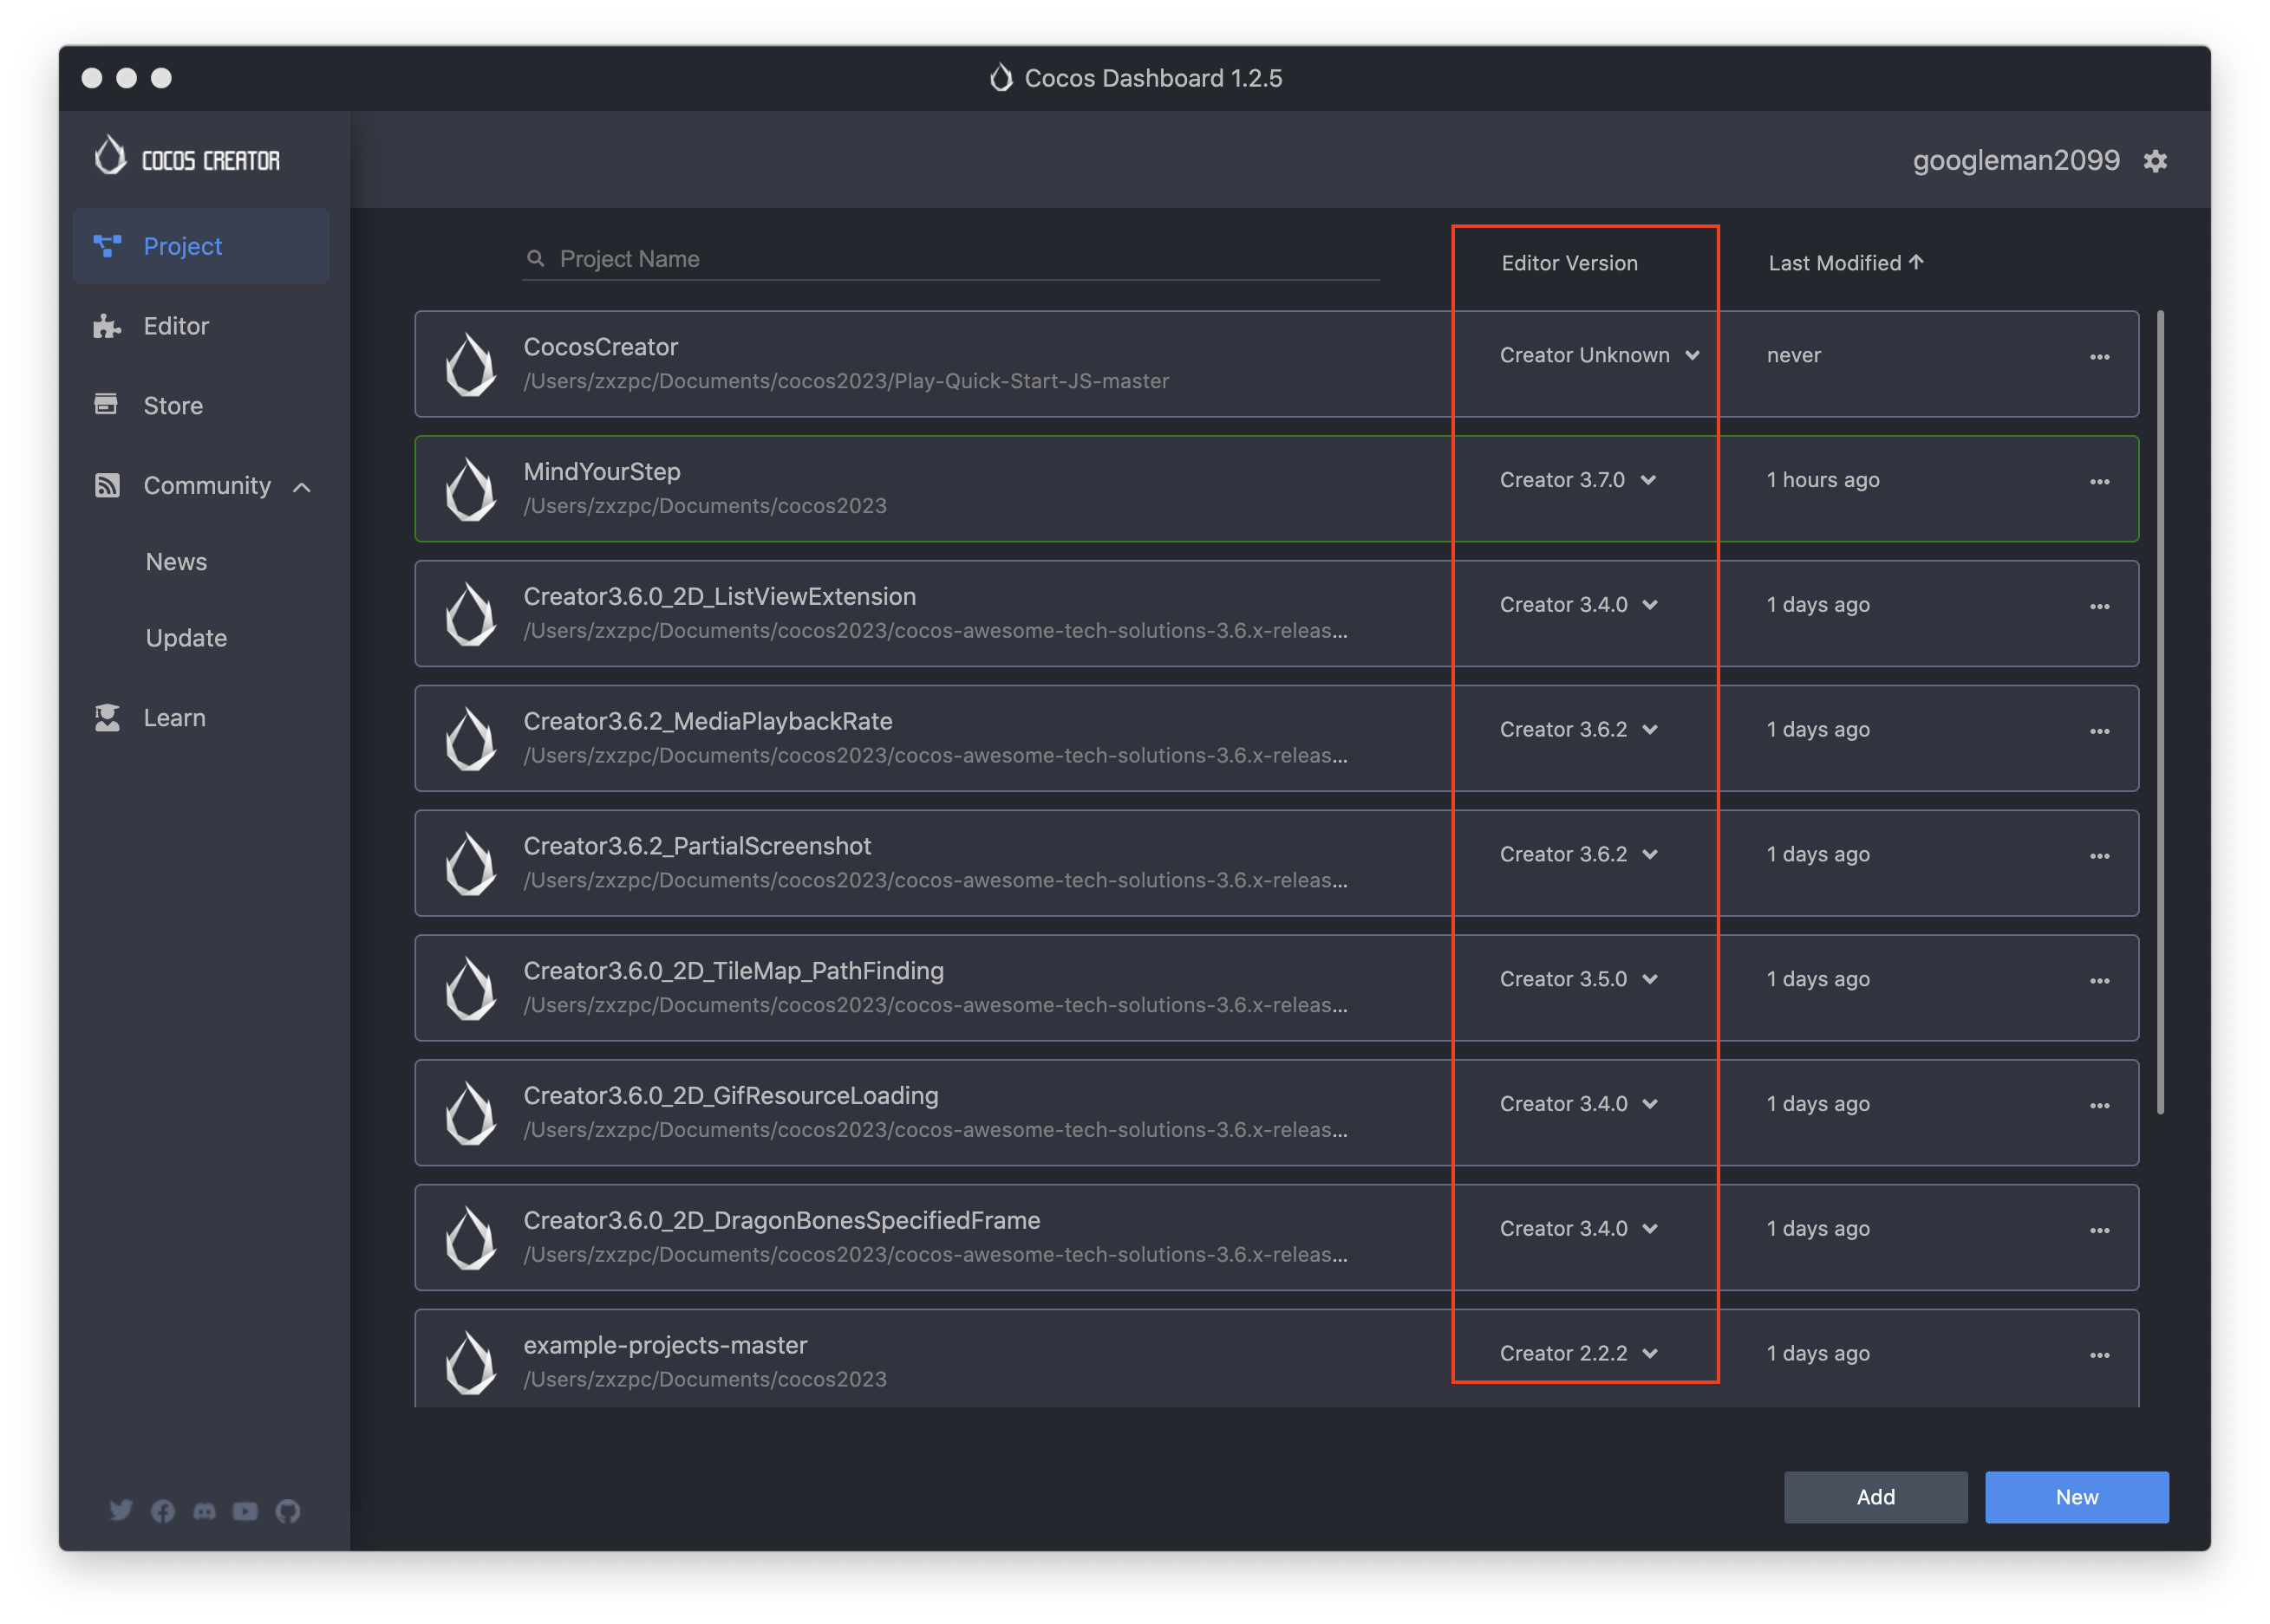
Task: Select the Project tab in sidebar
Action: pyautogui.click(x=201, y=246)
